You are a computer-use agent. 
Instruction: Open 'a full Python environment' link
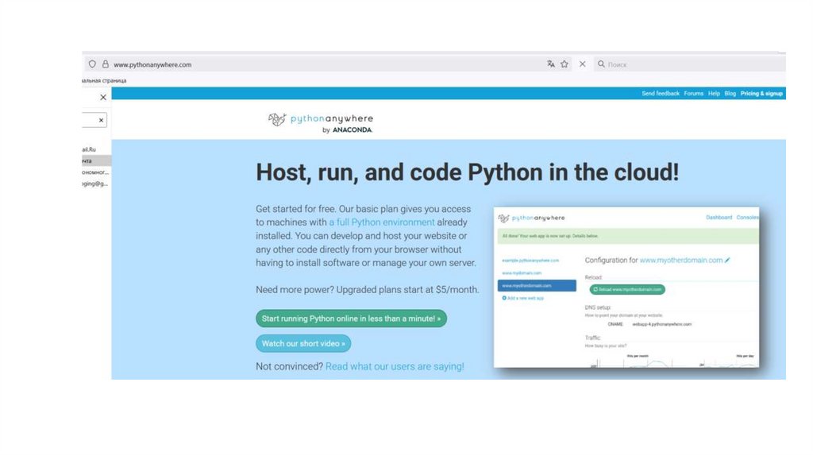(382, 222)
